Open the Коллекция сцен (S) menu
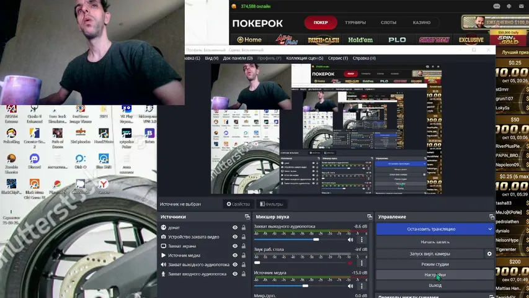 [x=305, y=58]
